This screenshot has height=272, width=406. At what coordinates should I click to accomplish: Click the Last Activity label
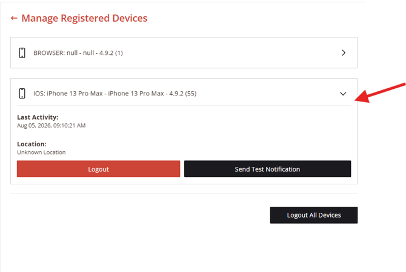pos(38,117)
